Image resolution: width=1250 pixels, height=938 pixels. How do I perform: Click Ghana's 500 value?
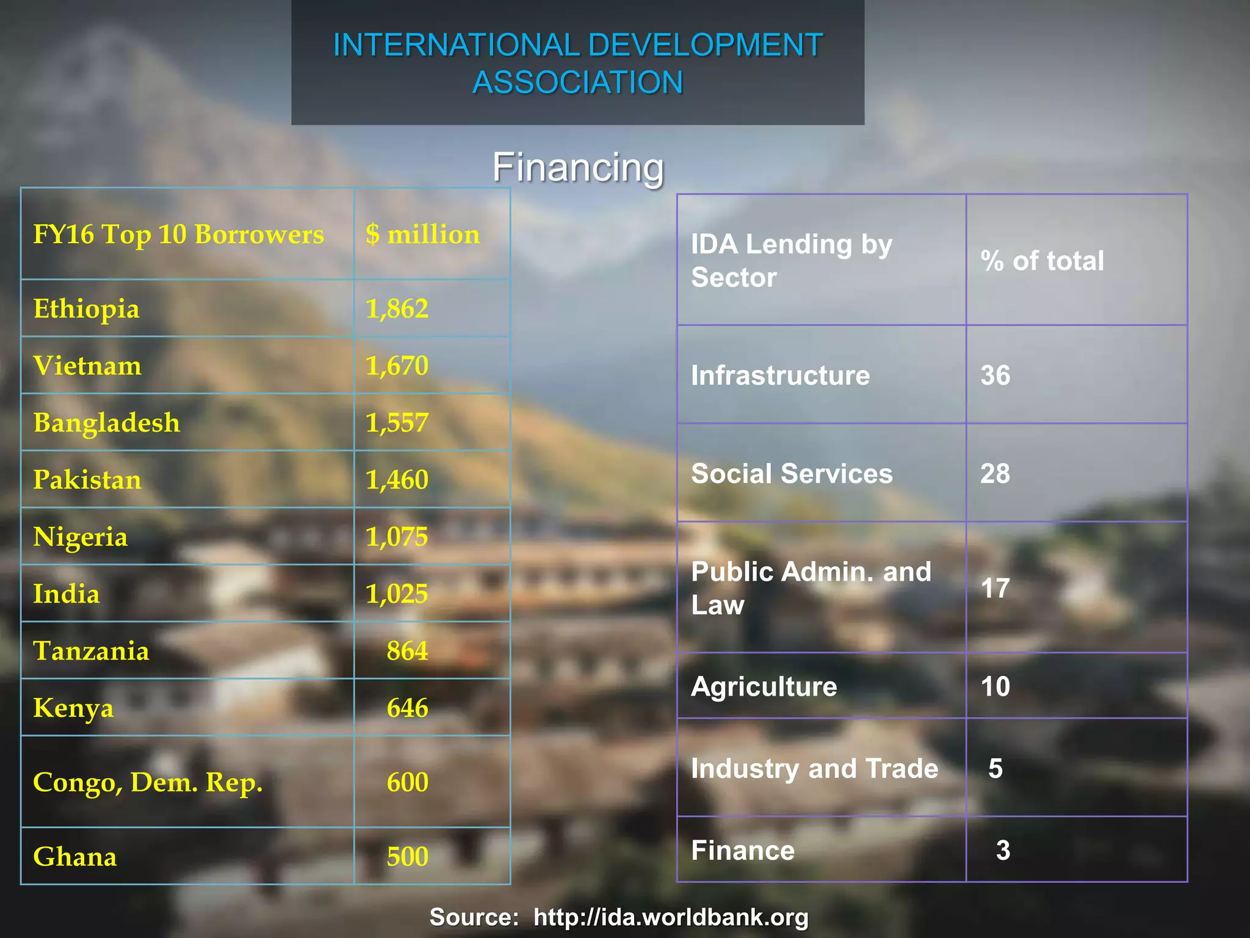tap(408, 856)
